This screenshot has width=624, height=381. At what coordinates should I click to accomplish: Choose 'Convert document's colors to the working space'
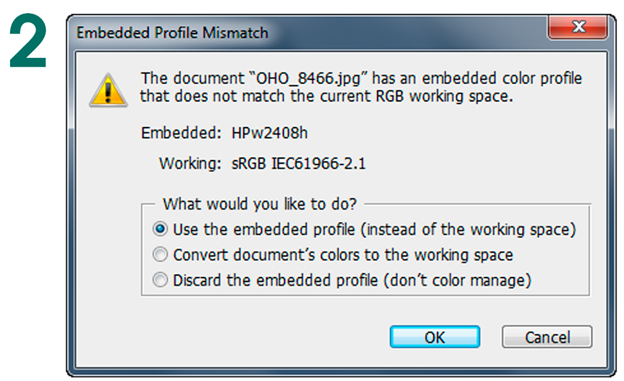160,255
